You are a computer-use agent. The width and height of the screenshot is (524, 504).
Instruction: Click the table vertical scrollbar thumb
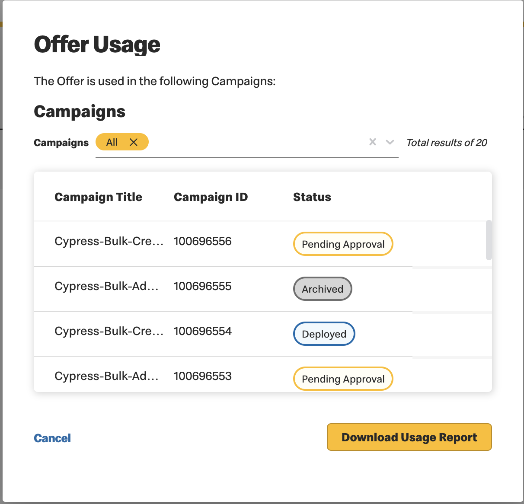(489, 240)
